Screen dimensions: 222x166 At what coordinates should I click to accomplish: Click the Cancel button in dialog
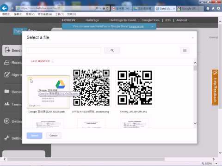pos(54,136)
